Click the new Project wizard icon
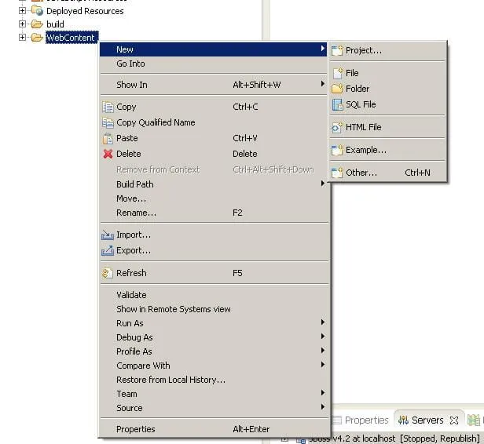484x444 pixels. [x=337, y=50]
